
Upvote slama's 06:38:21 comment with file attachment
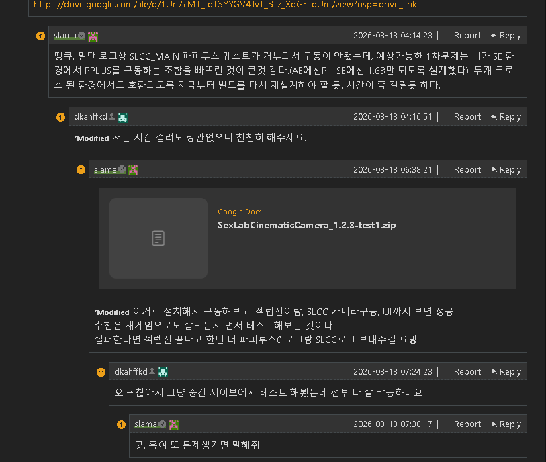pos(81,169)
